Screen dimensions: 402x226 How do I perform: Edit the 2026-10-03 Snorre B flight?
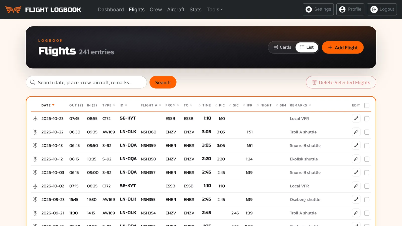point(356,172)
